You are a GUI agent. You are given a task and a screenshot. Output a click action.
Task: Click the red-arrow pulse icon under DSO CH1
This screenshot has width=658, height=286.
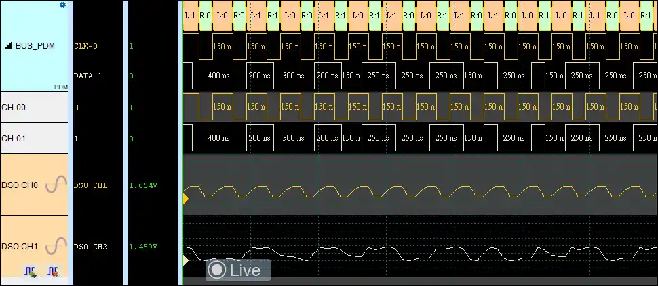coord(52,272)
